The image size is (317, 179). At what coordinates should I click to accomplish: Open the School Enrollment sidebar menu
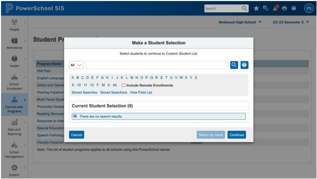coord(14,82)
